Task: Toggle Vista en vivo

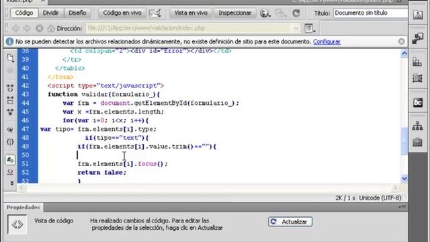Action: point(191,13)
